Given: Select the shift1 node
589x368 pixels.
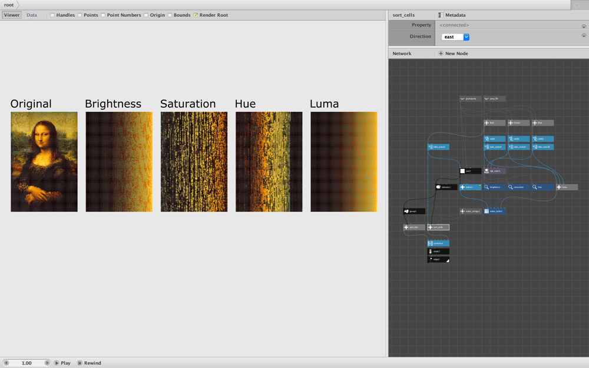Looking at the screenshot, I should tap(494, 139).
